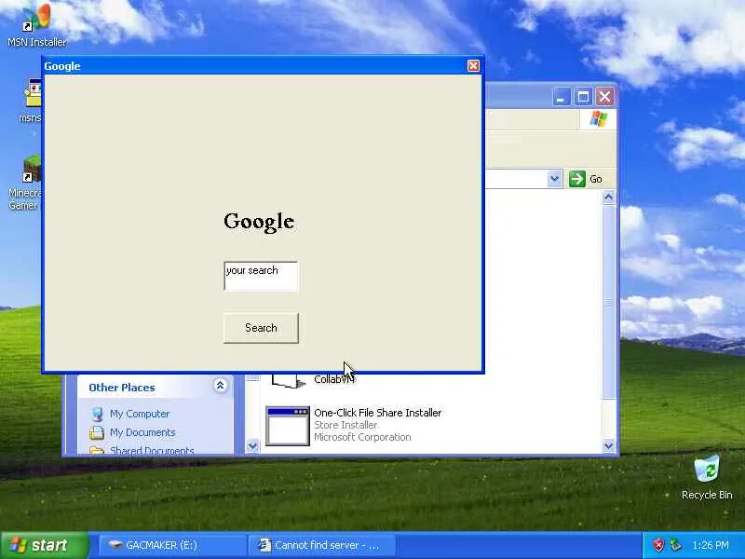
Task: Switch to Cannot find server taskbar button
Action: tap(321, 545)
